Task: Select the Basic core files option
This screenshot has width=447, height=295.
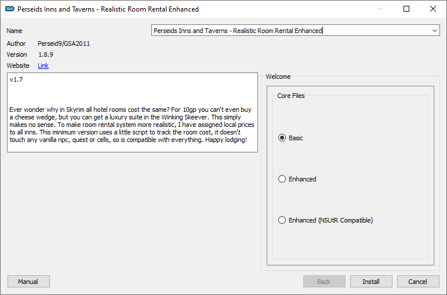Action: [x=291, y=138]
